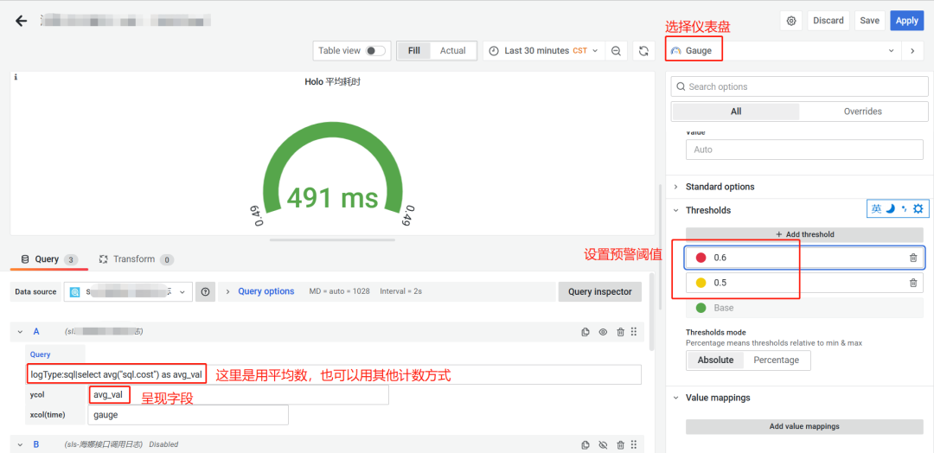Click the search options magnifier icon
Screen dimensions: 934x453
pos(681,86)
